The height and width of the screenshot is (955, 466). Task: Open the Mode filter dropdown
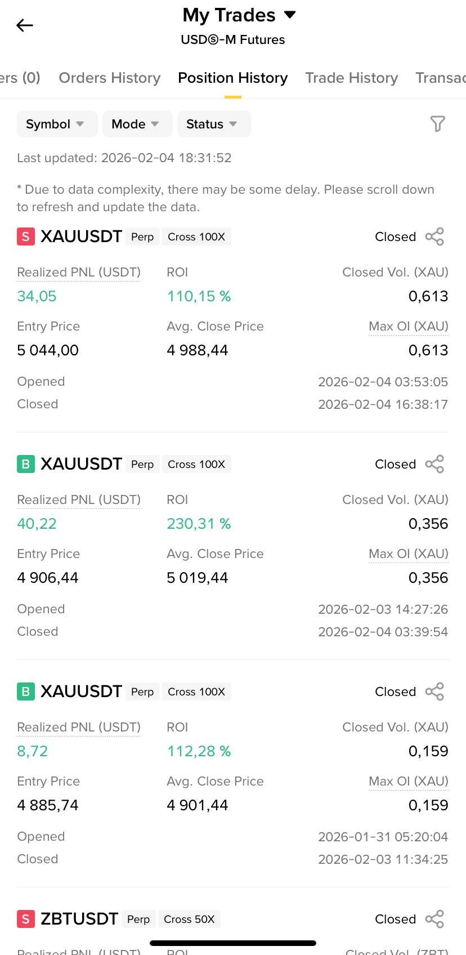pyautogui.click(x=137, y=124)
